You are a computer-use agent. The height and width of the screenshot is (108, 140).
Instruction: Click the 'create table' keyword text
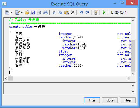click(21, 27)
